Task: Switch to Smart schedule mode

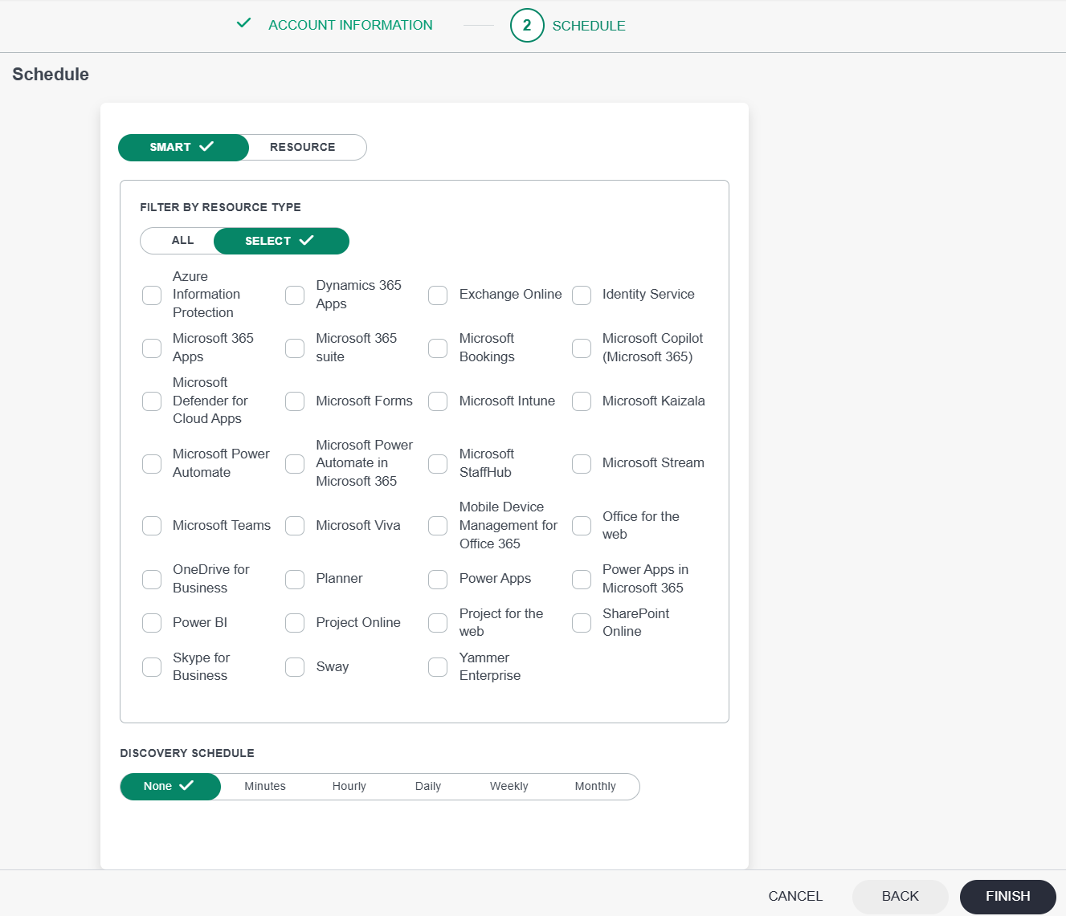Action: click(x=183, y=147)
